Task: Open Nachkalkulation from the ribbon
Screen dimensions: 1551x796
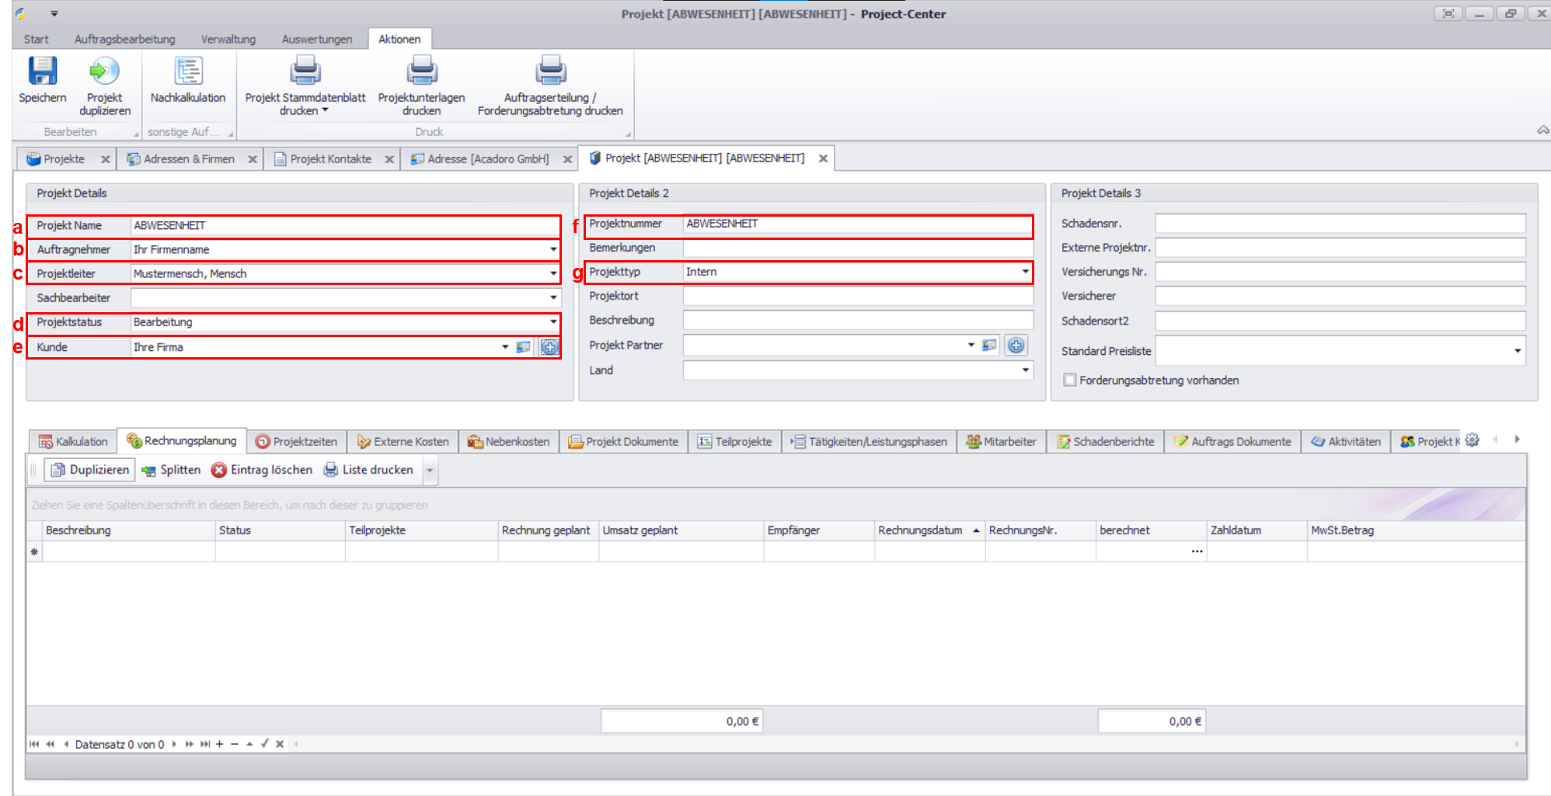Action: click(188, 71)
